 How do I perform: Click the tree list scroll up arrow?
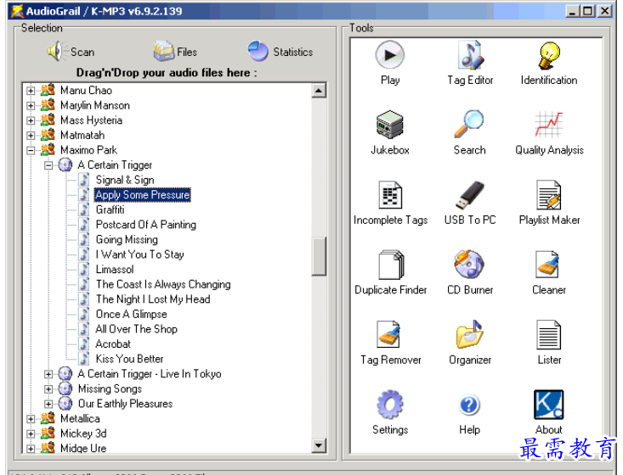319,91
